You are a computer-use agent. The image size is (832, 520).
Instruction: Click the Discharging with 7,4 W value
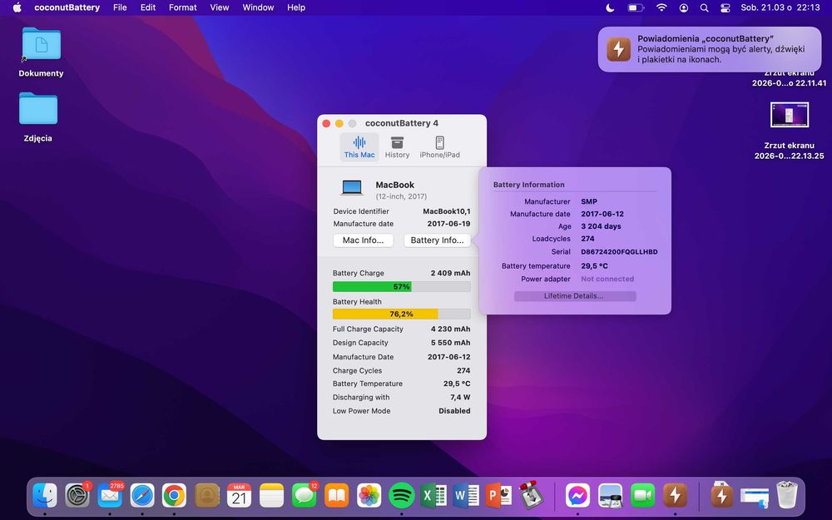coord(460,398)
